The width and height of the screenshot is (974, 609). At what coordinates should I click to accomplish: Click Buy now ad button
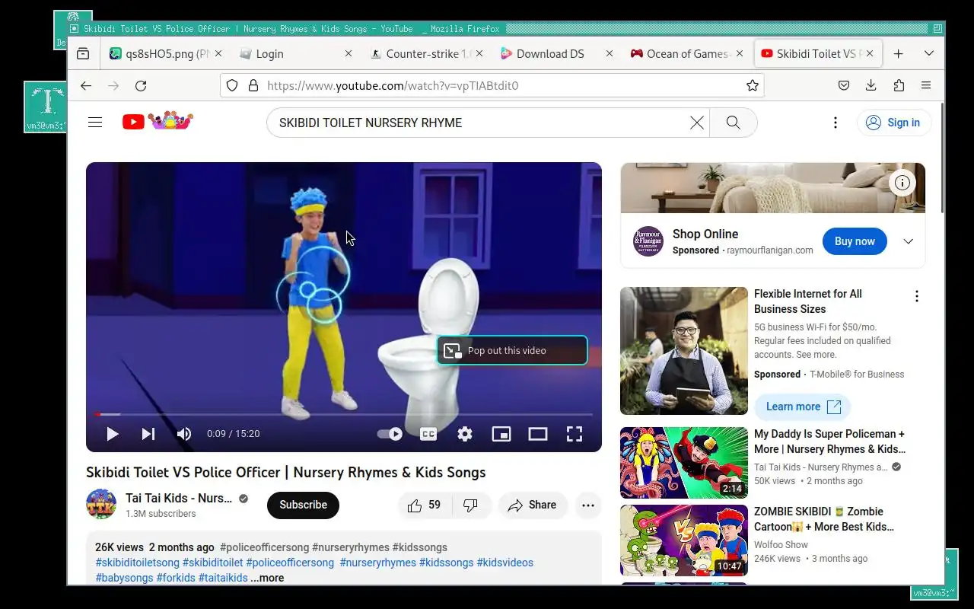[855, 241]
